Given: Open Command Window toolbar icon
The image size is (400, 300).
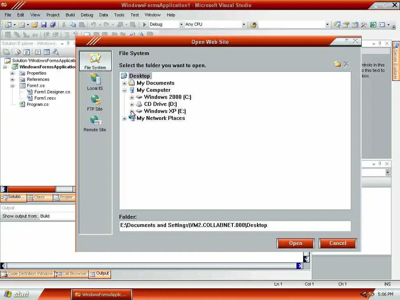Looking at the screenshot, I should pyautogui.click(x=382, y=25).
